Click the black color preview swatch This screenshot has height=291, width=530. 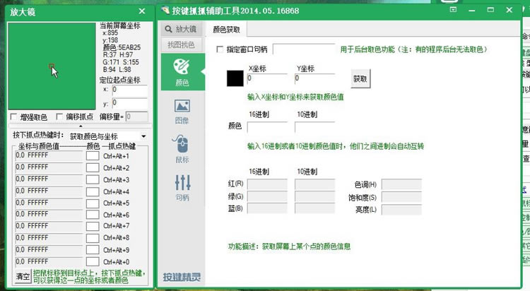[235, 78]
